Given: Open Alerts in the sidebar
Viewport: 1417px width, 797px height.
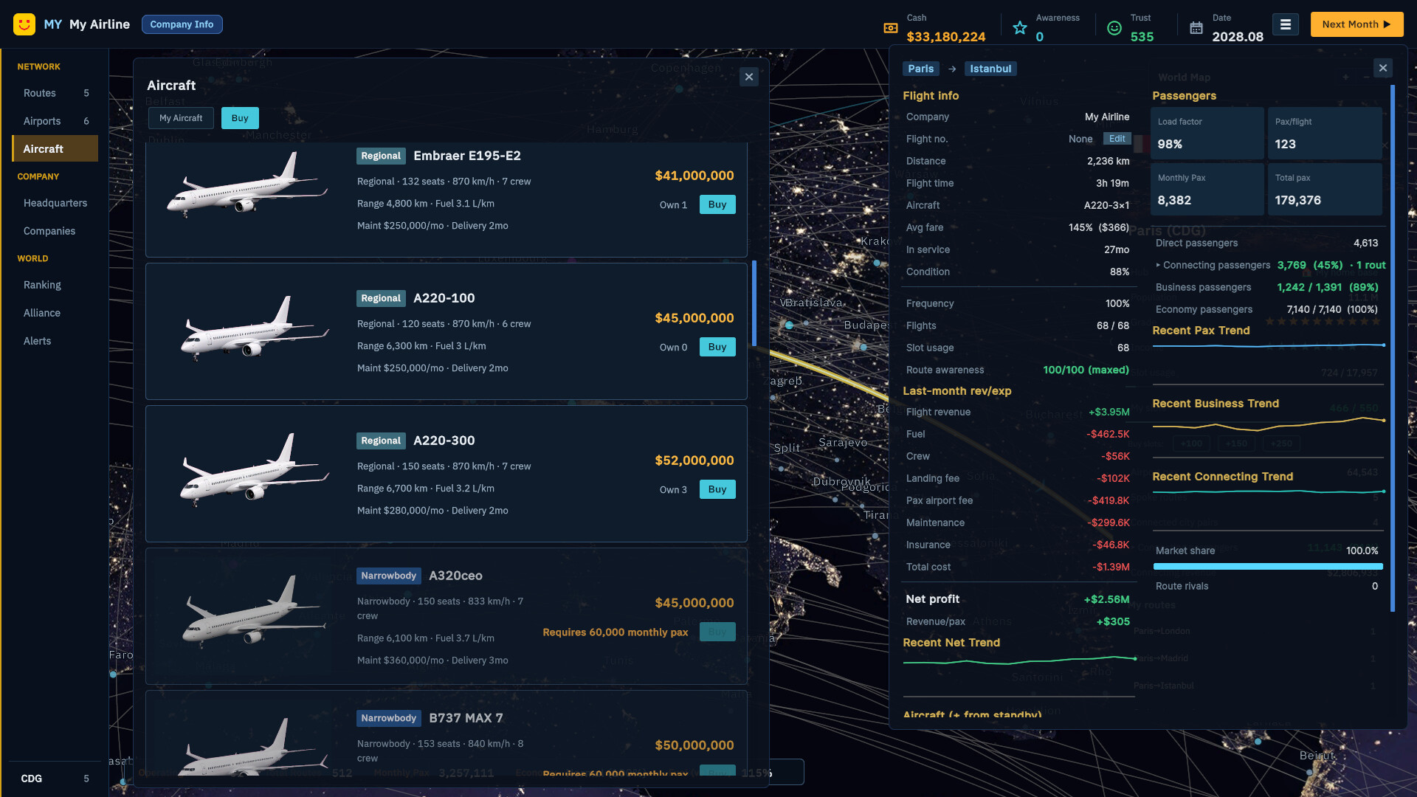Looking at the screenshot, I should 55,341.
